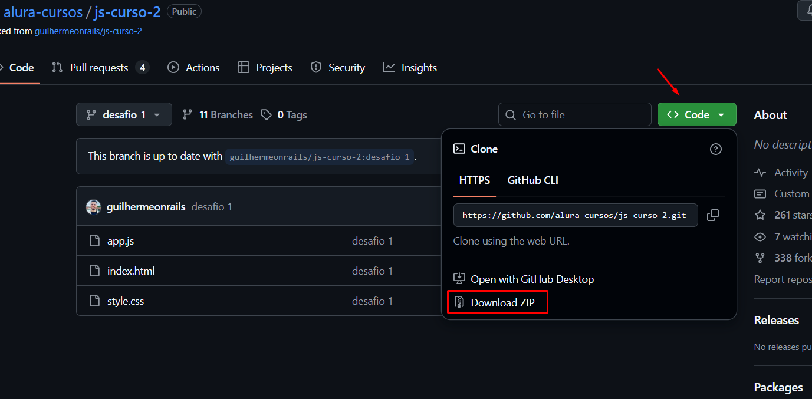Open the desafio_1 branch dropdown
The height and width of the screenshot is (399, 812).
click(124, 115)
